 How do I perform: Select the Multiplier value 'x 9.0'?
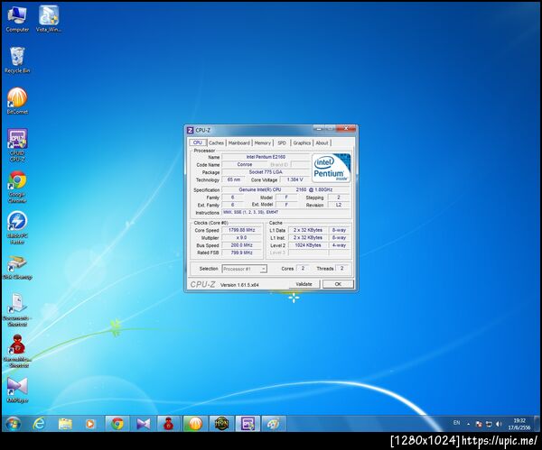(x=241, y=237)
